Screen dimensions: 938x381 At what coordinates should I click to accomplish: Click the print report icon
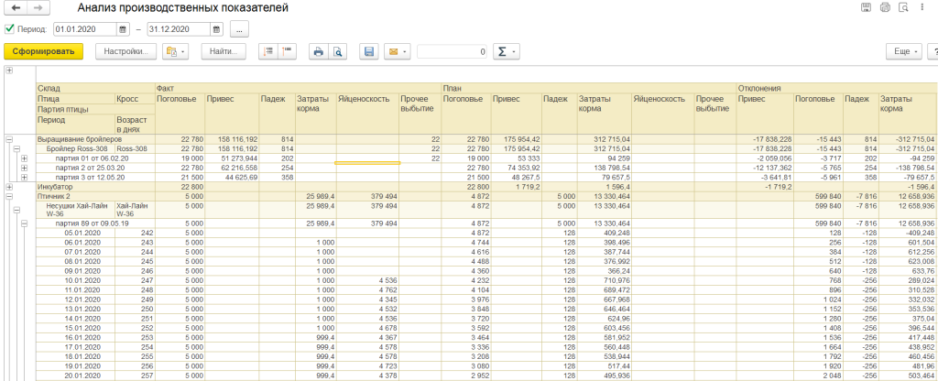318,51
